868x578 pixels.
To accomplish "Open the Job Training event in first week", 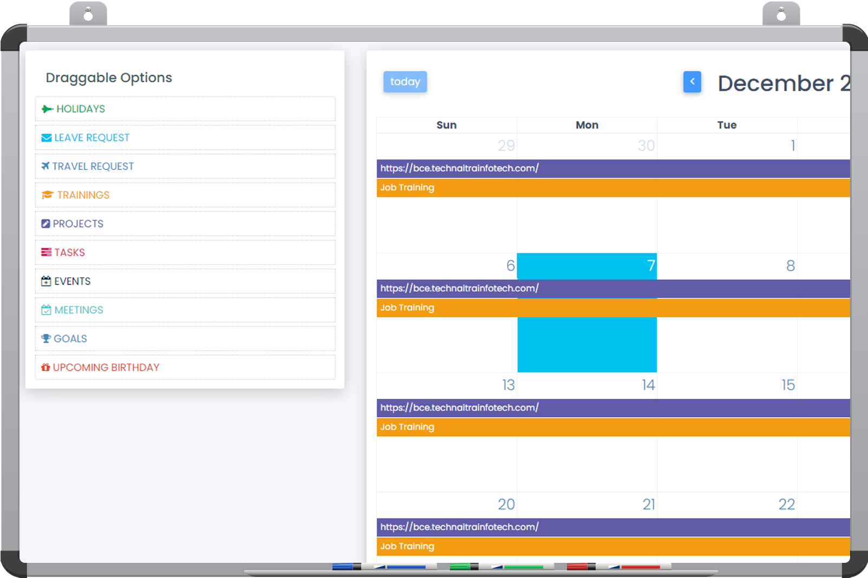I will (x=407, y=188).
